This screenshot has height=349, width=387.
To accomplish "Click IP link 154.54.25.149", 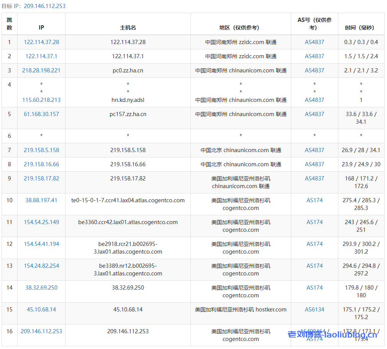I will [41, 222].
